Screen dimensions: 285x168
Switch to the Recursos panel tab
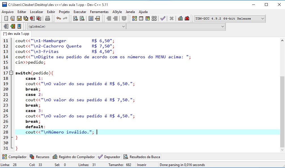pos(40,157)
